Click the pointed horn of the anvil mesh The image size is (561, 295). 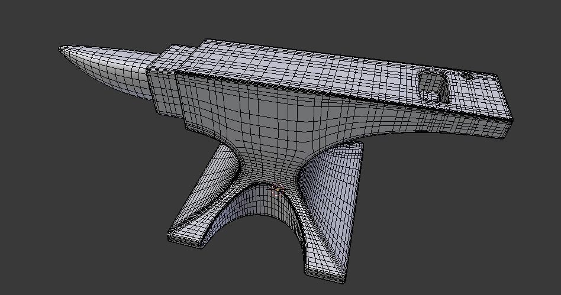[108, 70]
